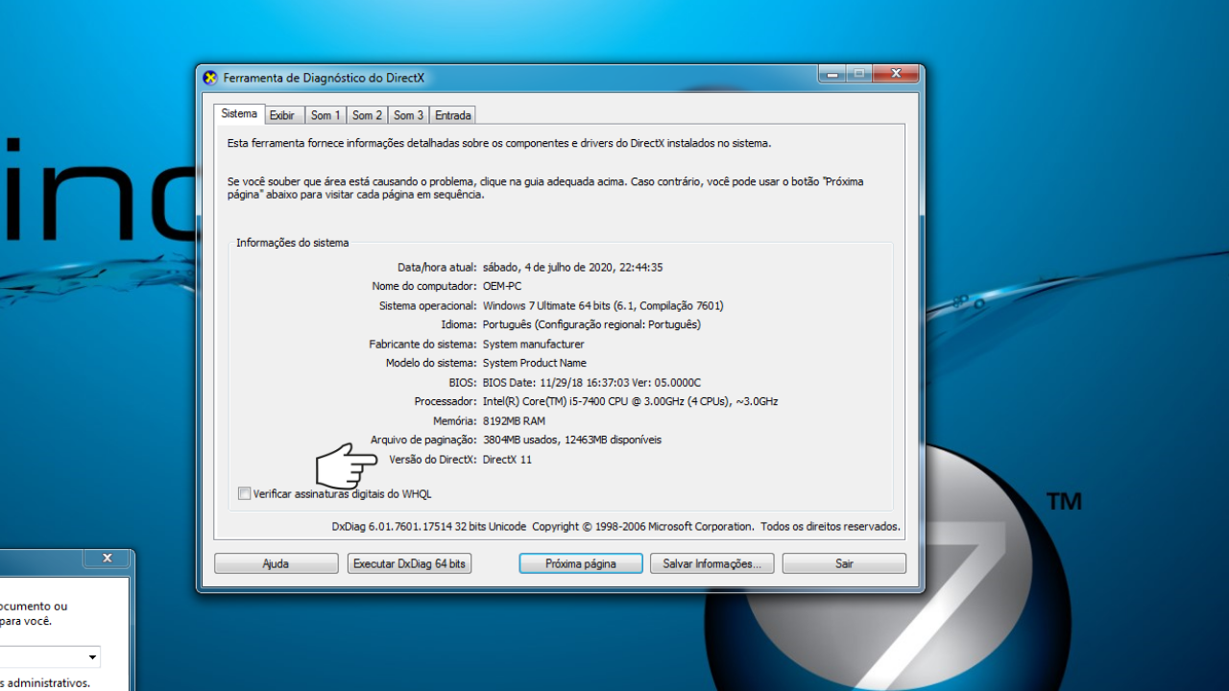Screen dimensions: 1229x691
Task: Select the DirectX 11 version text
Action: (507, 460)
